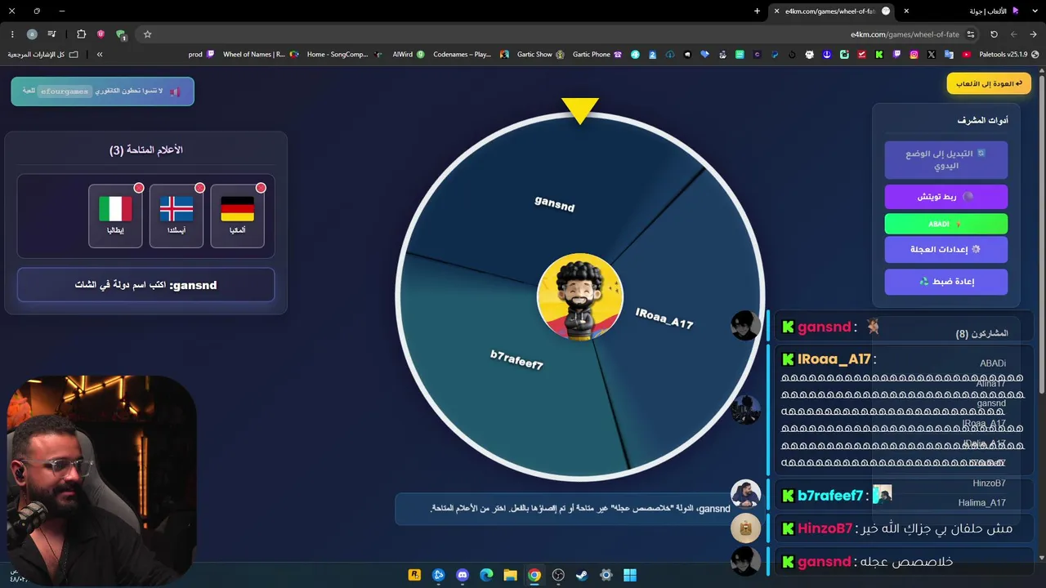
Task: Click the site settings icon in address bar
Action: (971, 34)
